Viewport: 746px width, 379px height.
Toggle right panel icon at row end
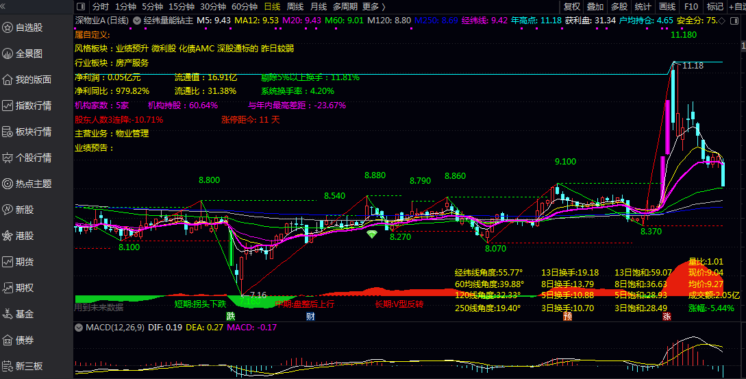(x=733, y=21)
